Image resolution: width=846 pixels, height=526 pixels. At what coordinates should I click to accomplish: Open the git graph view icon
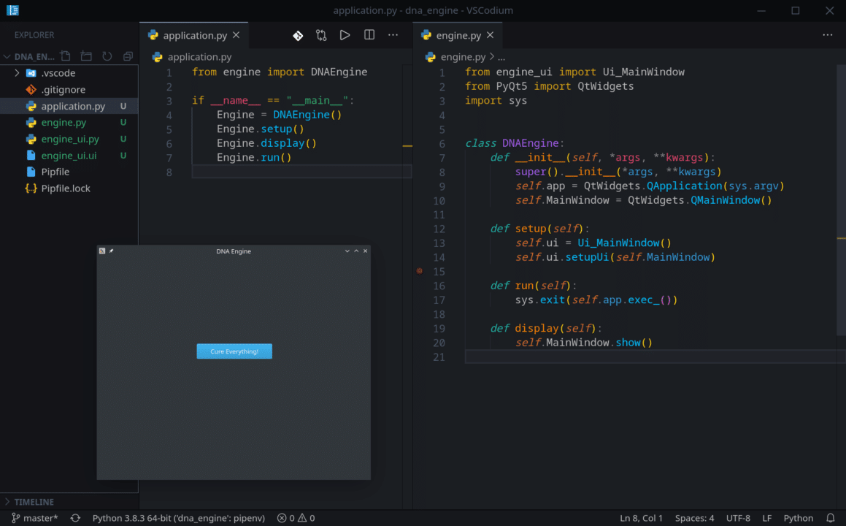click(x=321, y=34)
